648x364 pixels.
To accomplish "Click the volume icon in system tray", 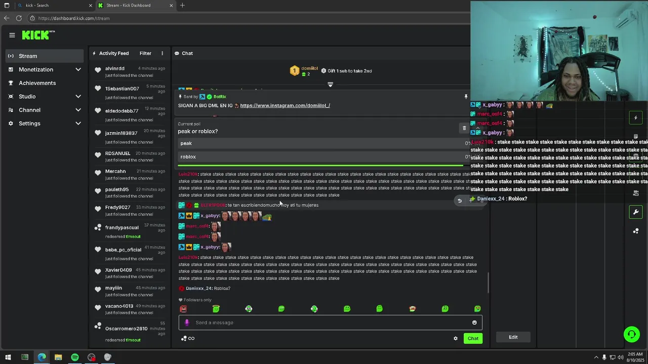I will (x=621, y=357).
